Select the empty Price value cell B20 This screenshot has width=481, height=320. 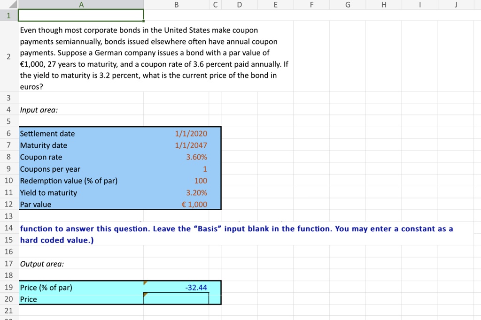click(176, 299)
